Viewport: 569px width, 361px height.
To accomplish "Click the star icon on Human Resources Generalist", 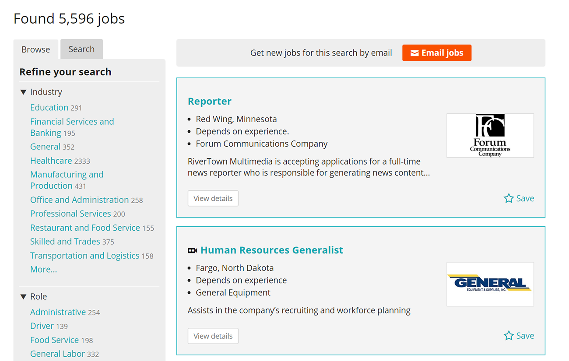I will click(509, 336).
